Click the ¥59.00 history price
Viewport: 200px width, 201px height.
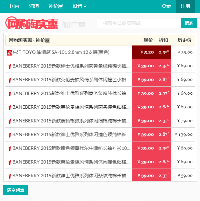185,176
